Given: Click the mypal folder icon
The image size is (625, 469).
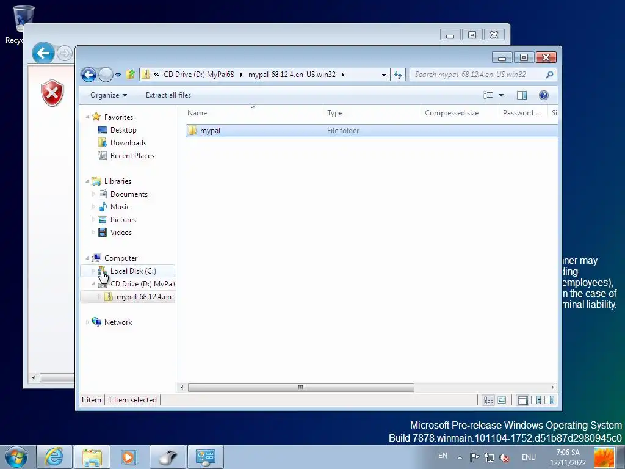Looking at the screenshot, I should point(192,131).
